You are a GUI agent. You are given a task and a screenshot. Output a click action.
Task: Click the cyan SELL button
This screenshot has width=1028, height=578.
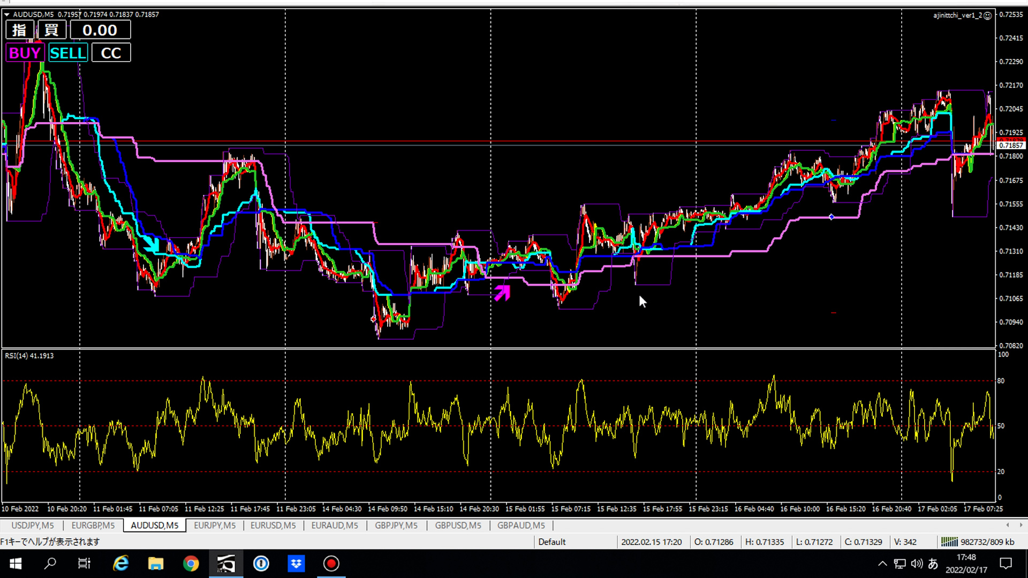click(67, 53)
